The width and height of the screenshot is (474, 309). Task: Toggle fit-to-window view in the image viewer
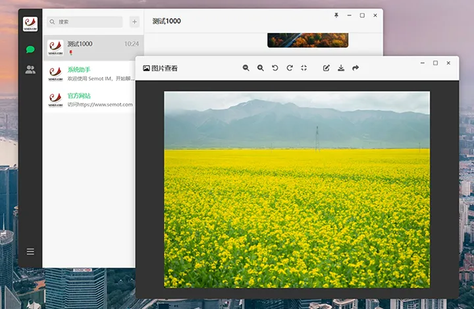(x=303, y=68)
